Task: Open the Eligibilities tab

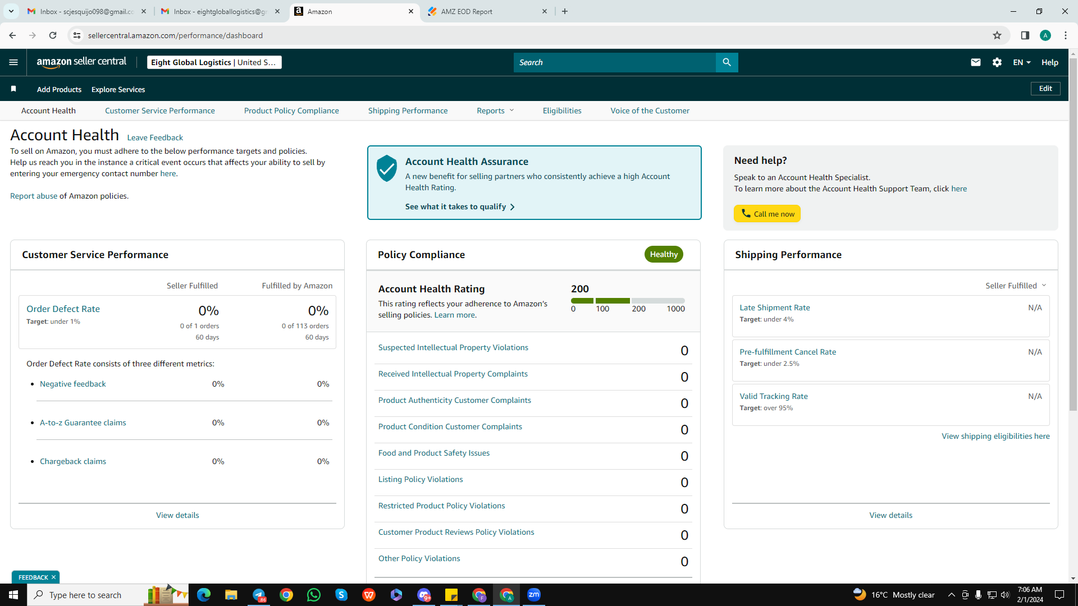Action: (x=562, y=111)
